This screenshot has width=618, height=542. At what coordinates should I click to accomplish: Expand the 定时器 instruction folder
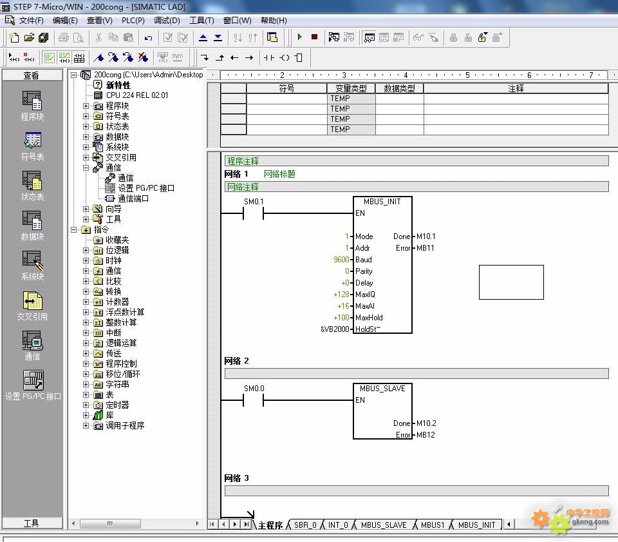(x=86, y=405)
